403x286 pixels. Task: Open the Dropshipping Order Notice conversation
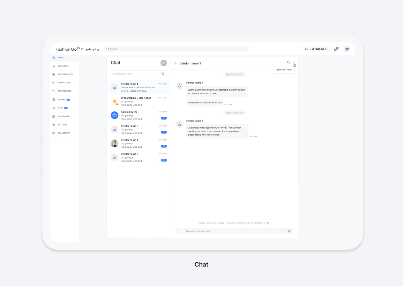click(139, 101)
